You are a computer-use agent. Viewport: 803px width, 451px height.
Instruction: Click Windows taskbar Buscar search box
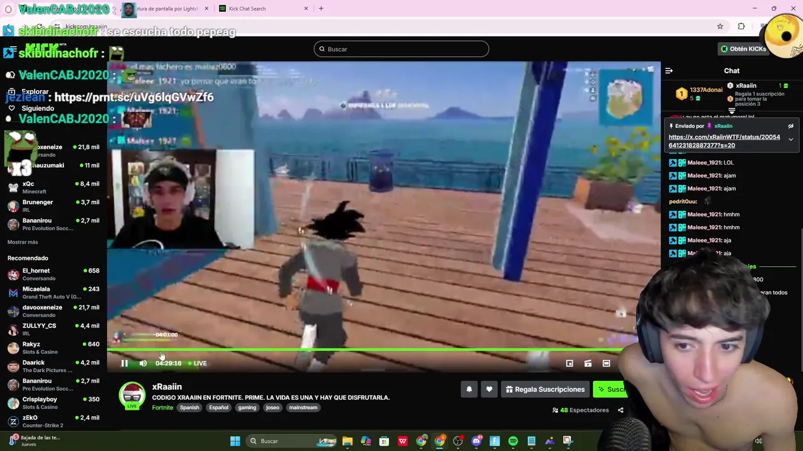(292, 441)
